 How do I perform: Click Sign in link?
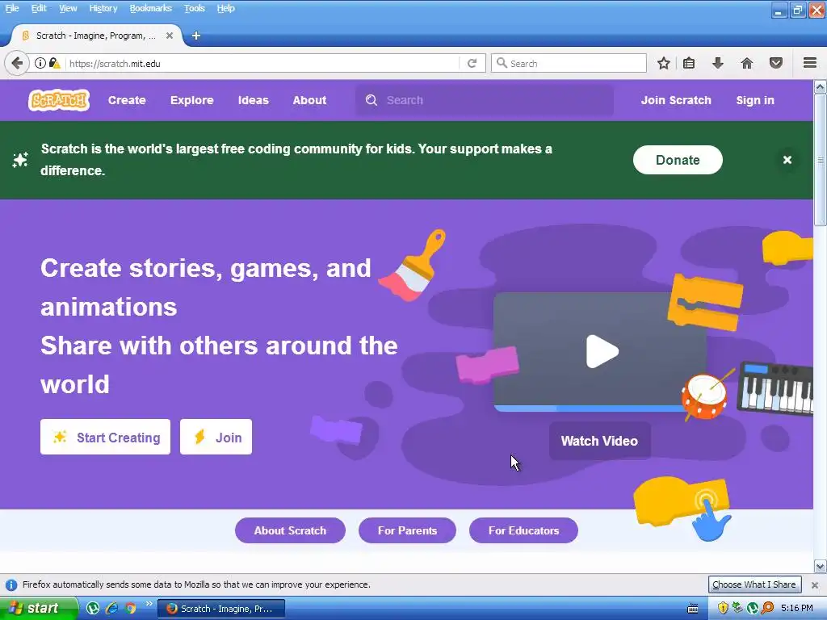point(755,100)
